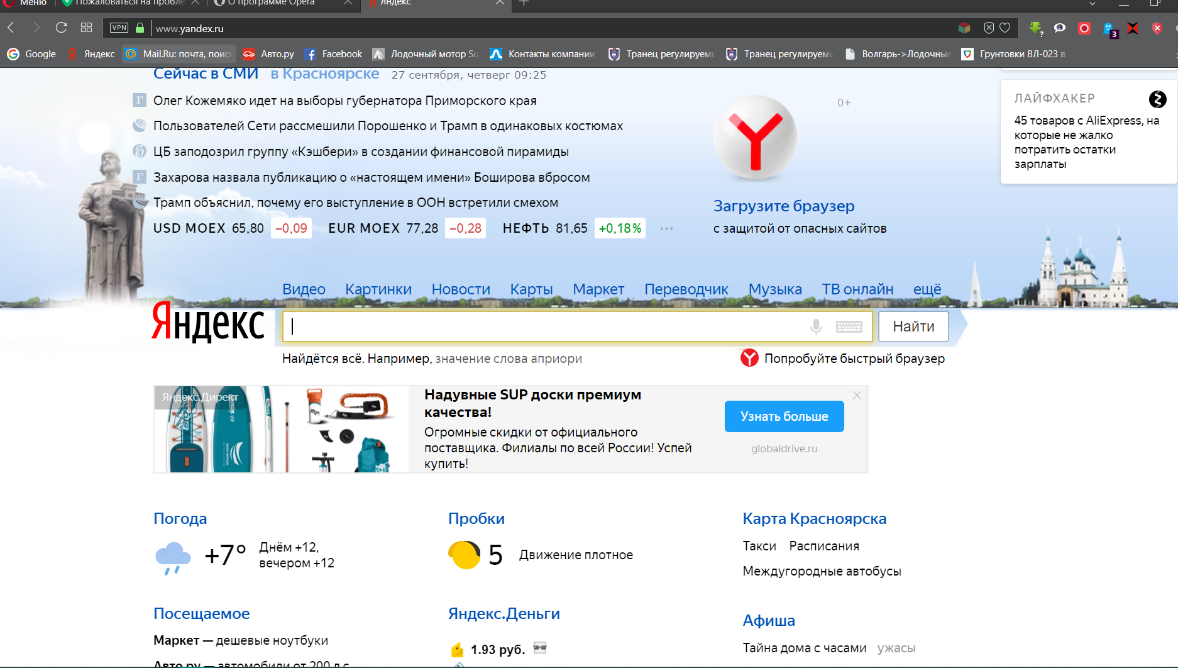
Task: Open the green arrow downloader extension
Action: point(1035,28)
